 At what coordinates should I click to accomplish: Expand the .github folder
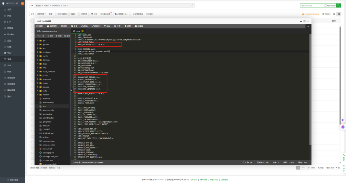click(x=38, y=44)
